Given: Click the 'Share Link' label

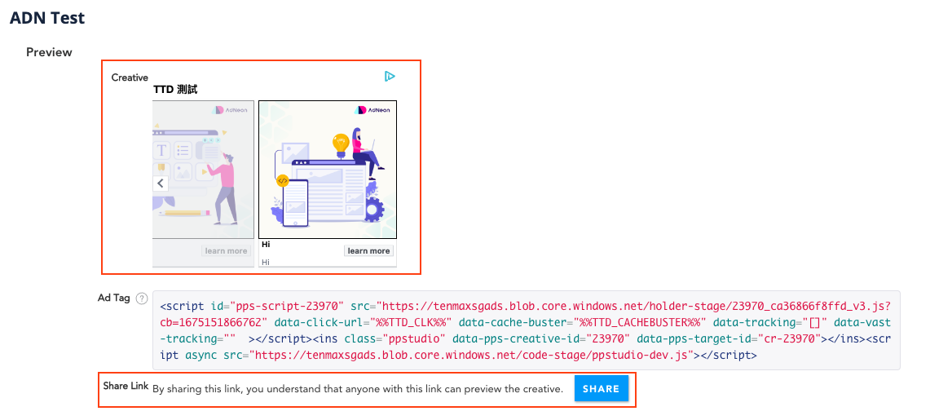Looking at the screenshot, I should (126, 387).
